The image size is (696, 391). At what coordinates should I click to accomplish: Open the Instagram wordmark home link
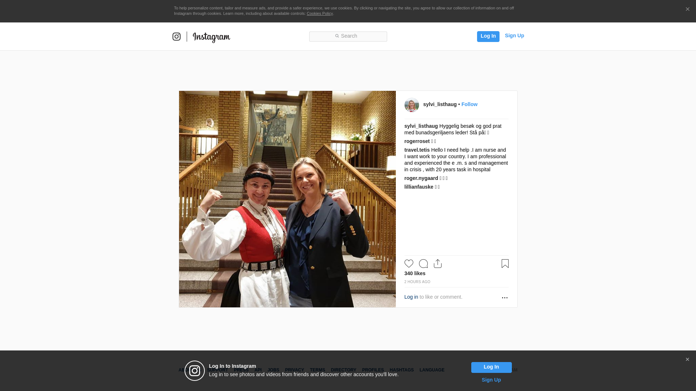click(x=211, y=37)
